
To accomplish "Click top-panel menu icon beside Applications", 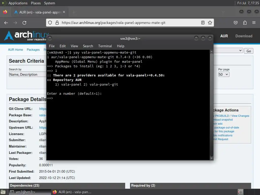I will click(x=4, y=3).
